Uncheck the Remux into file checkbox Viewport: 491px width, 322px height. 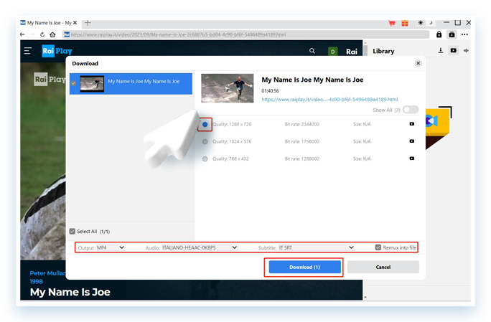[378, 247]
